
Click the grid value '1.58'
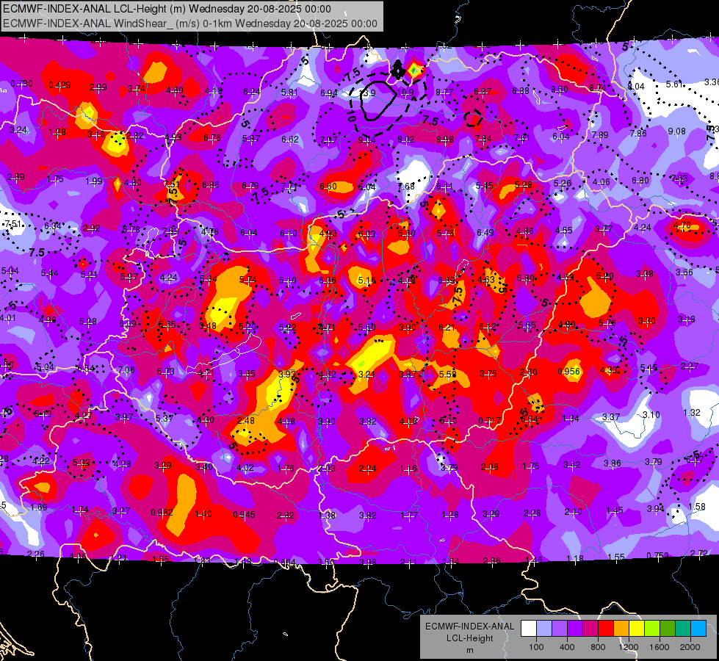click(696, 507)
